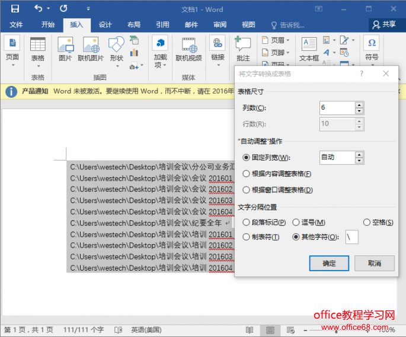The image size is (406, 337).
Task: Switch to the 引用 tab
Action: tap(162, 25)
